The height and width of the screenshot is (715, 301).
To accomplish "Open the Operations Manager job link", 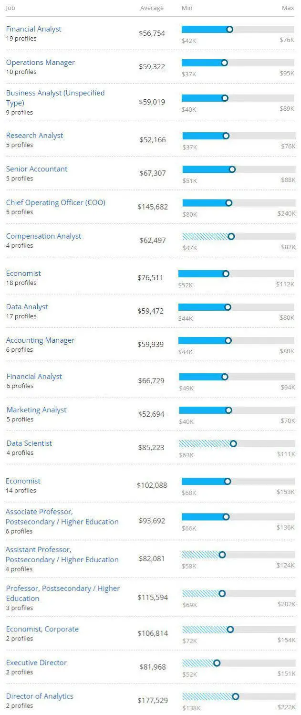I will pos(40,63).
